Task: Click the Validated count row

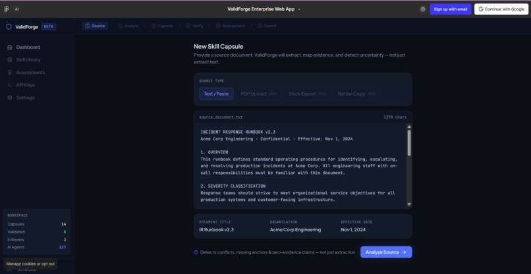Action: tap(37, 232)
